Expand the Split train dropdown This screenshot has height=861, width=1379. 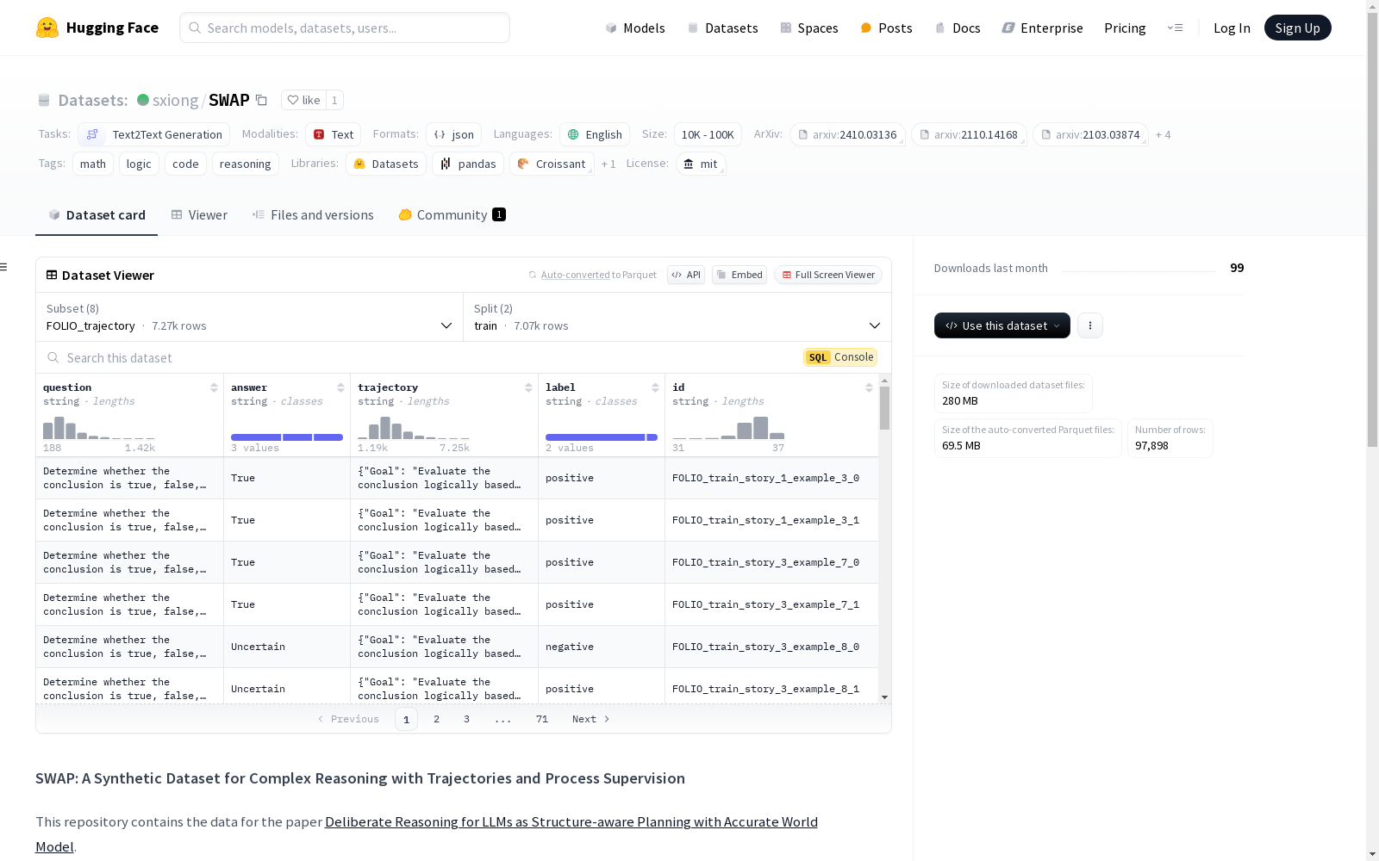677,317
